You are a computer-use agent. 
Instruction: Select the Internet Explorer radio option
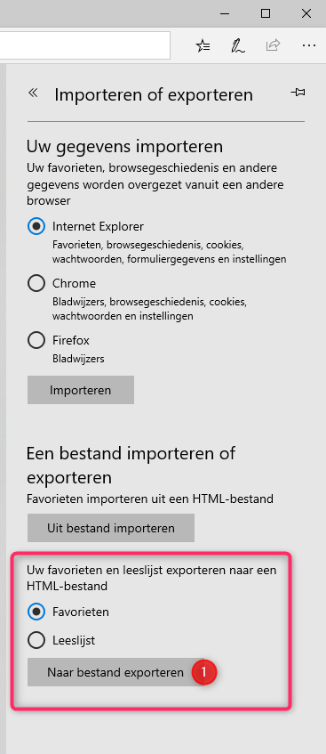click(36, 226)
